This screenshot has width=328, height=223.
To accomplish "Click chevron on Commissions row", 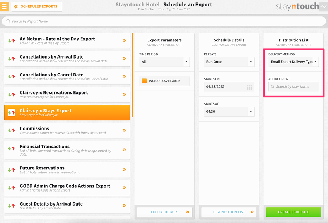I will pos(124,130).
